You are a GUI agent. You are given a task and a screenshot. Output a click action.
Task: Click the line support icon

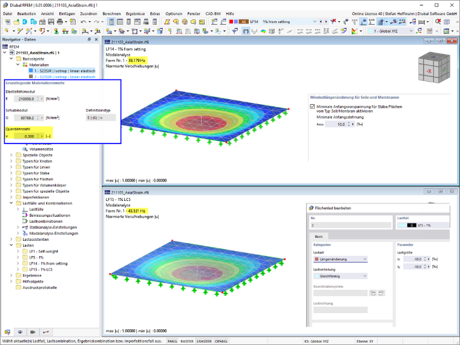tap(65, 31)
